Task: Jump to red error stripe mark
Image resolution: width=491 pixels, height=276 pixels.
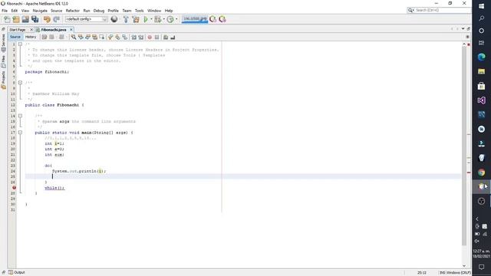Action: [x=469, y=172]
